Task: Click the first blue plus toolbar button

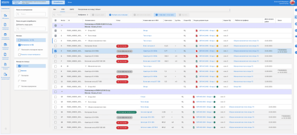Action: [118, 15]
